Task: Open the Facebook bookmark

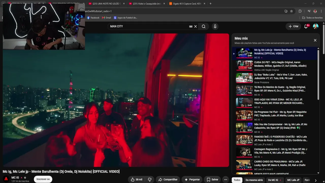Action: (x=93, y=18)
